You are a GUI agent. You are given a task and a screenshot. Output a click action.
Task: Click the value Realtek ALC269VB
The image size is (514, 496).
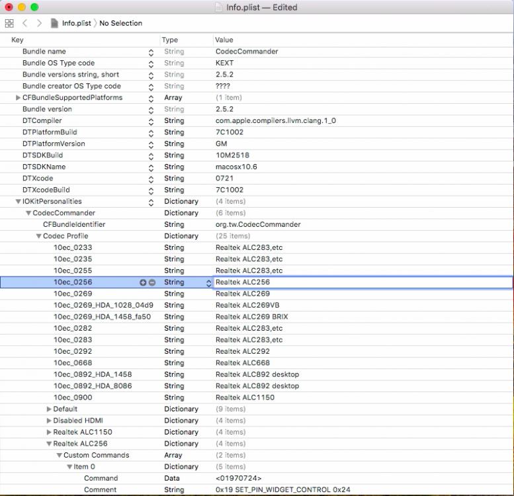coord(247,306)
